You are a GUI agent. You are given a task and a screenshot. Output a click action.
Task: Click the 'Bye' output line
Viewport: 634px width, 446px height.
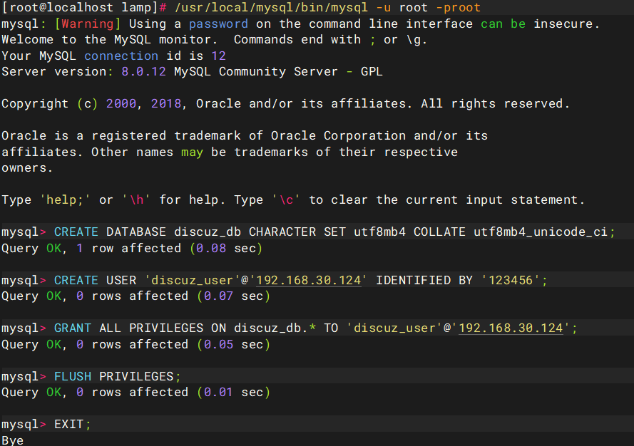[x=13, y=440]
